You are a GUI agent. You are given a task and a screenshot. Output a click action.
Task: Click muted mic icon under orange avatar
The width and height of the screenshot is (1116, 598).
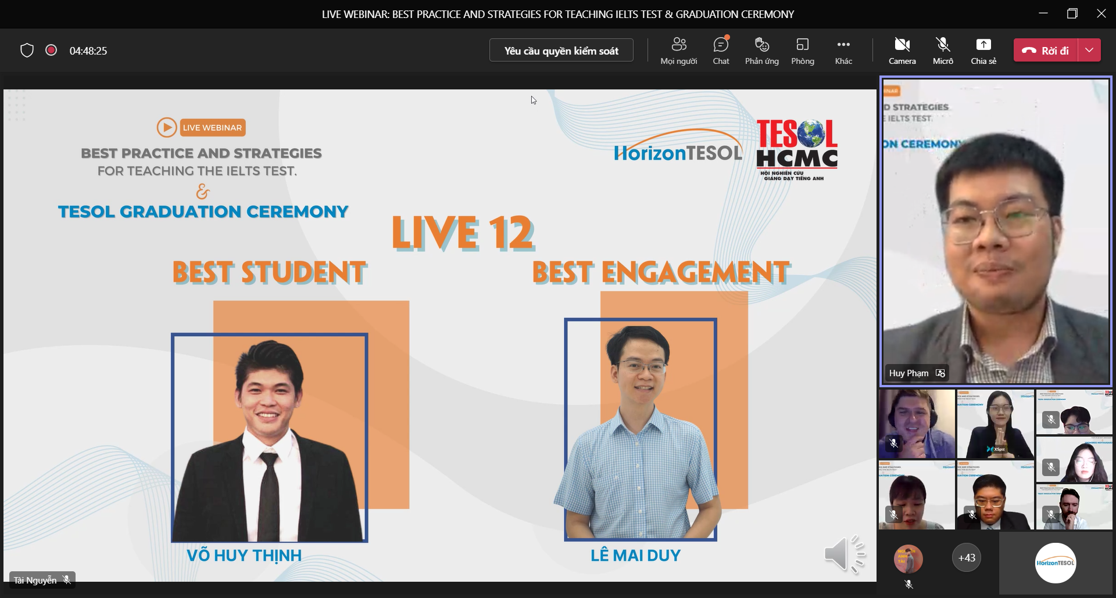pyautogui.click(x=909, y=585)
